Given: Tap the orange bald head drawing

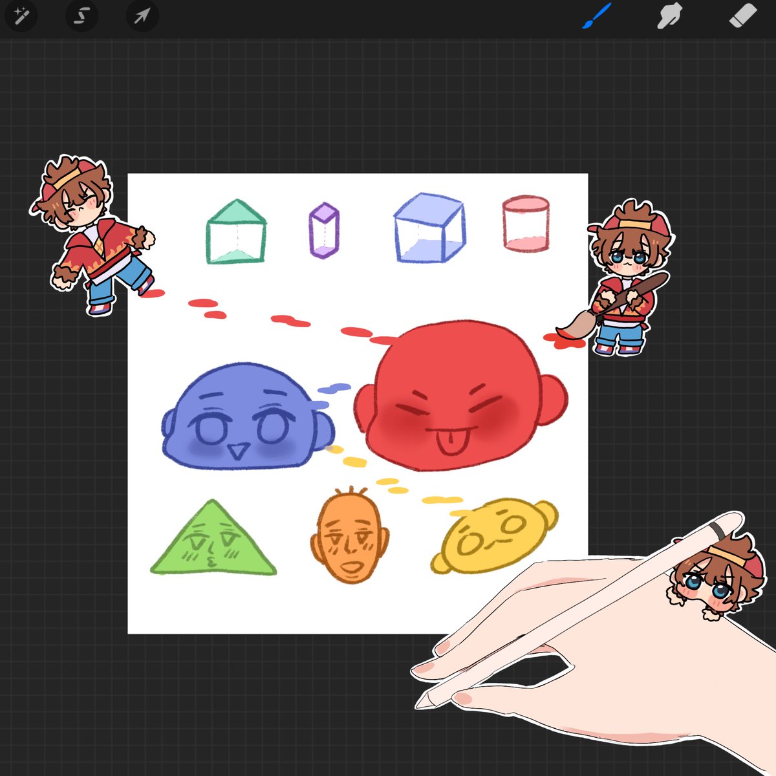Looking at the screenshot, I should pyautogui.click(x=350, y=535).
